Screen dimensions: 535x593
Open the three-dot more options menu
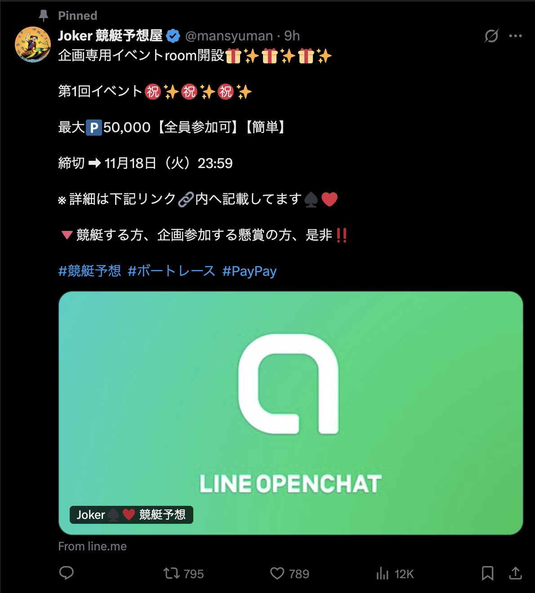point(515,36)
